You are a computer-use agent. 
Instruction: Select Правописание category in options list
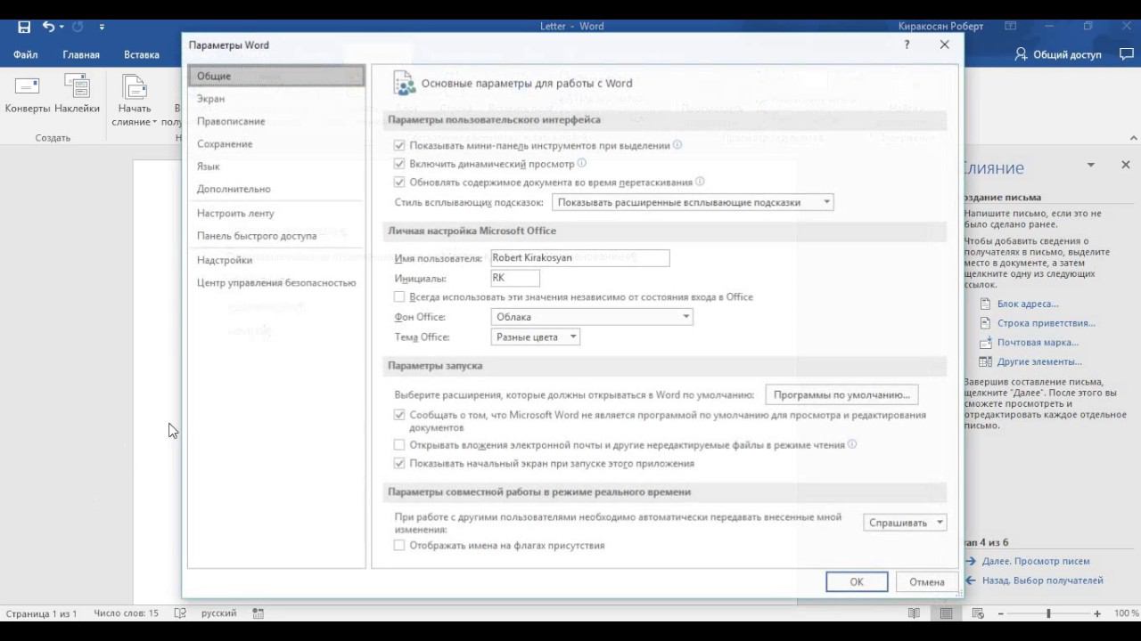point(276,121)
